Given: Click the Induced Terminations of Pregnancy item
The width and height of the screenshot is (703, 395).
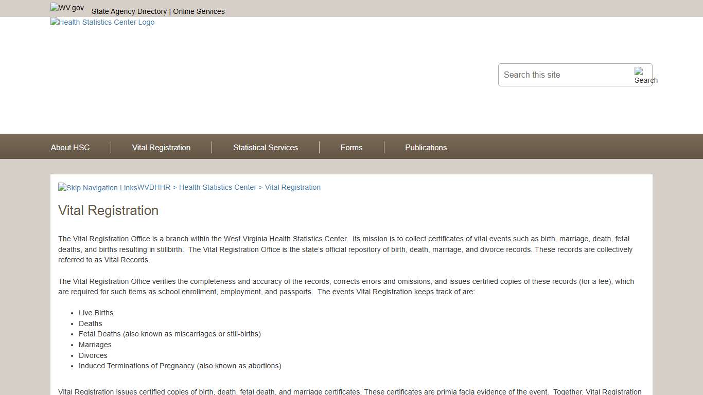Looking at the screenshot, I should (x=180, y=366).
